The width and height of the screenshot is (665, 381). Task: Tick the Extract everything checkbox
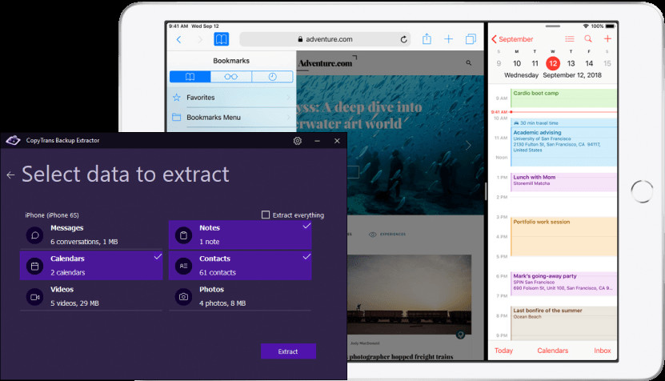click(x=266, y=215)
